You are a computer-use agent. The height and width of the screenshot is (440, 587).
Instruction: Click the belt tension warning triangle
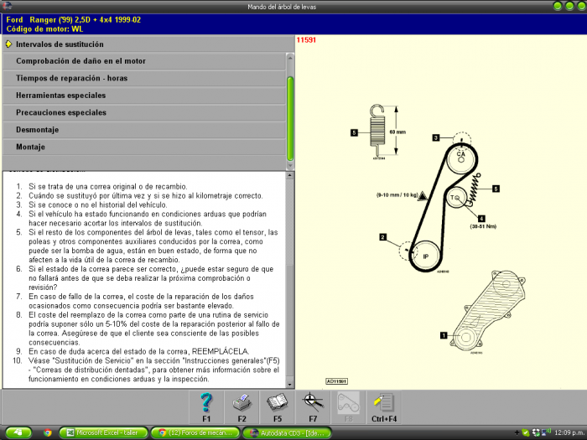(423, 195)
